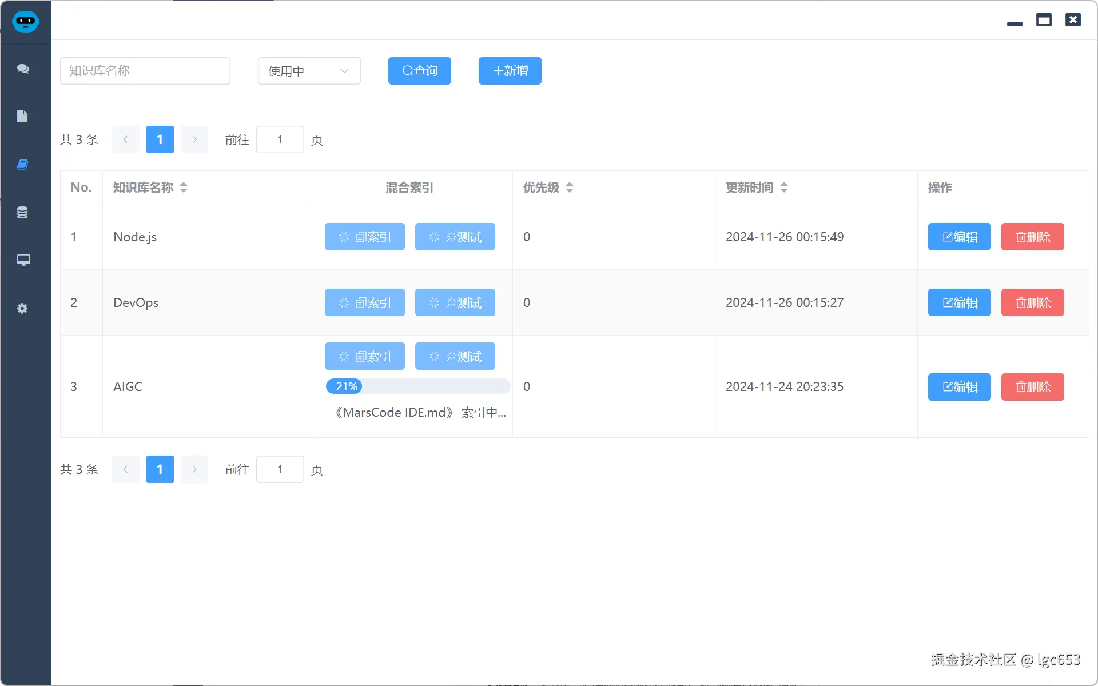The image size is (1098, 686).
Task: Click the 21% indexing progress bar
Action: (x=417, y=386)
